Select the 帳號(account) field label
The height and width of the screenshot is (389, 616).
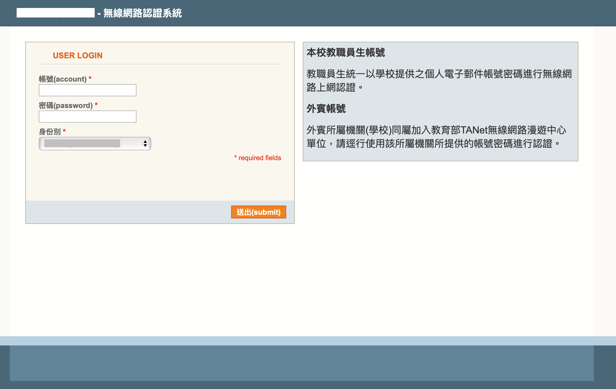[63, 79]
